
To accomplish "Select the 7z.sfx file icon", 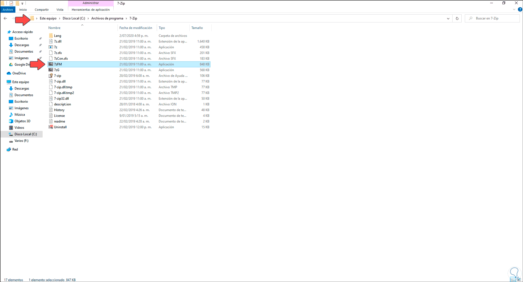I will (x=51, y=53).
